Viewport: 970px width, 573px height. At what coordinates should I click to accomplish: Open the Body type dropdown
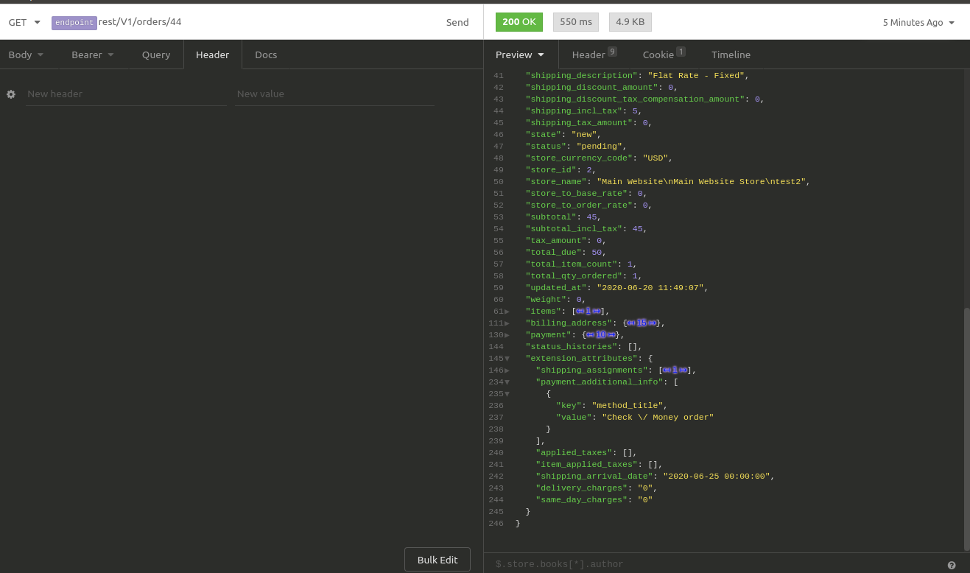click(x=26, y=55)
